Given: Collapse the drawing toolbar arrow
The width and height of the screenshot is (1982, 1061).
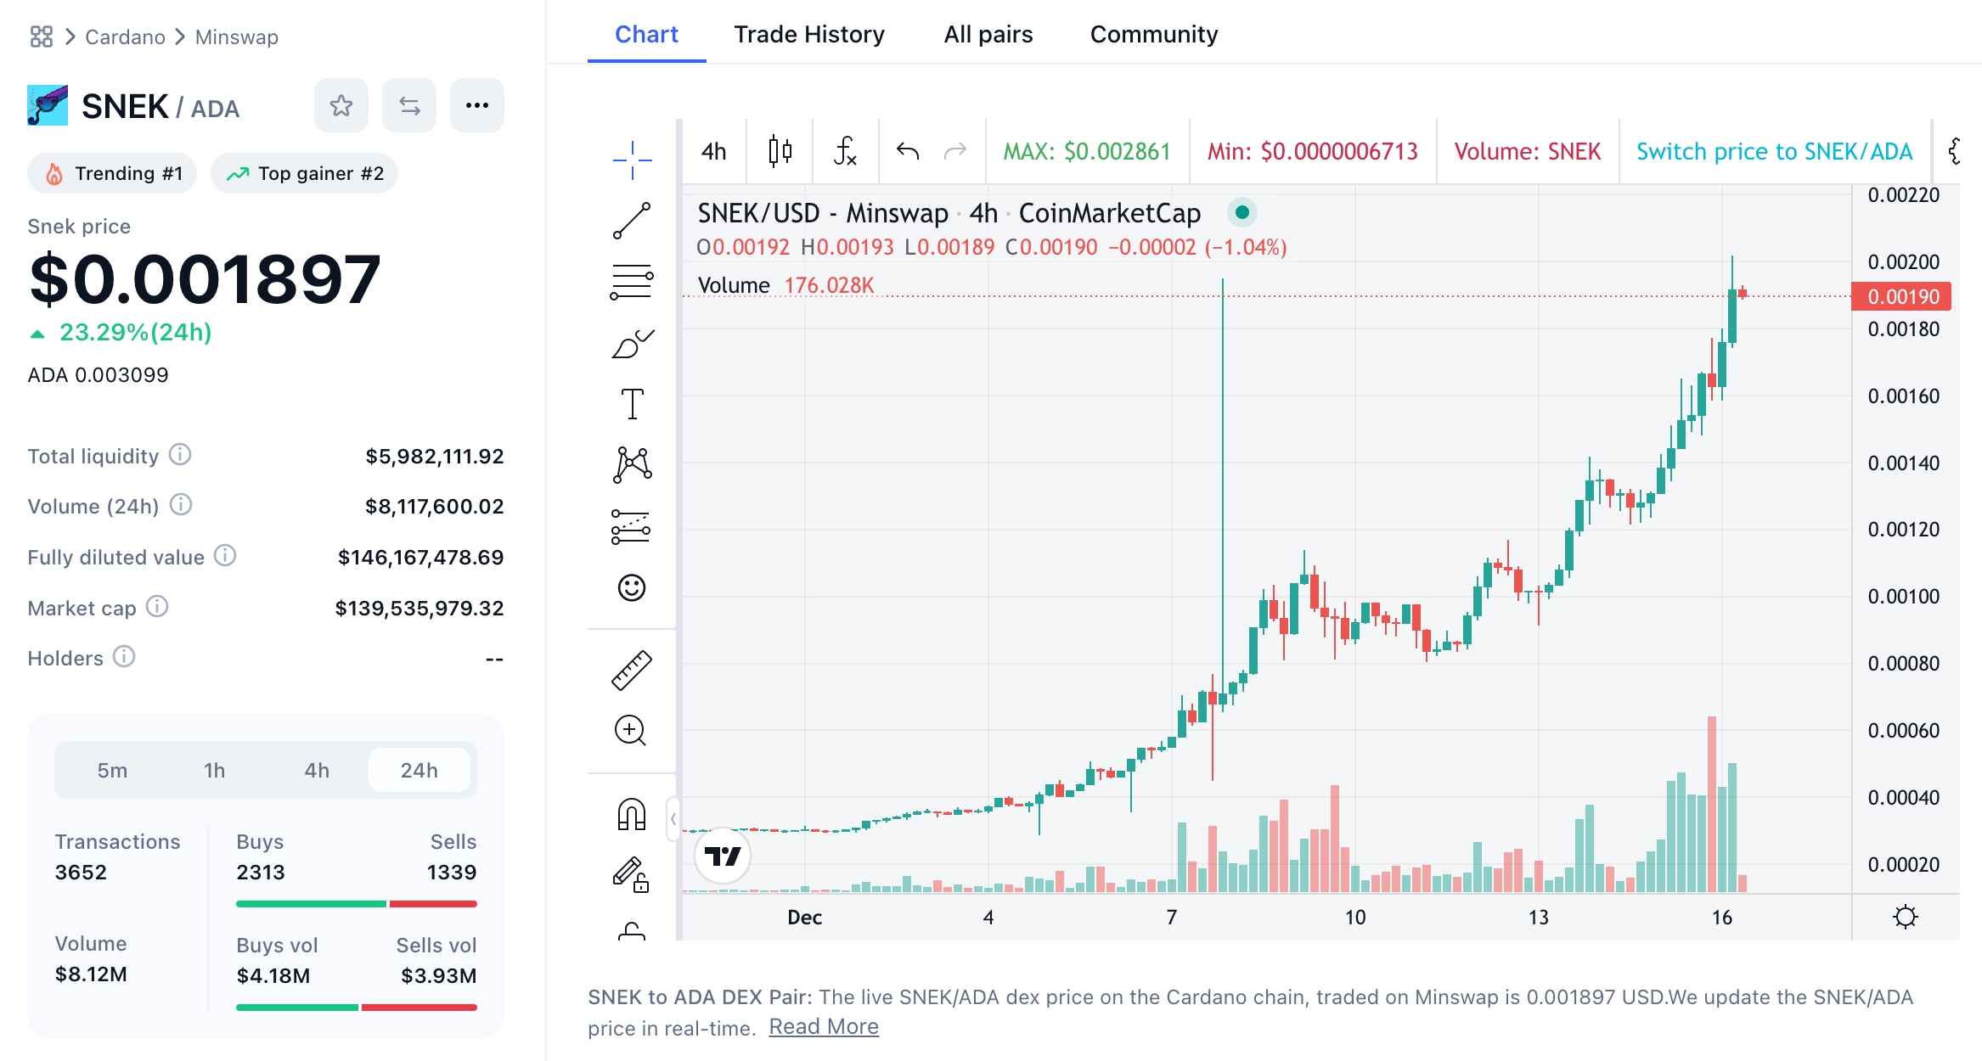Looking at the screenshot, I should [673, 819].
